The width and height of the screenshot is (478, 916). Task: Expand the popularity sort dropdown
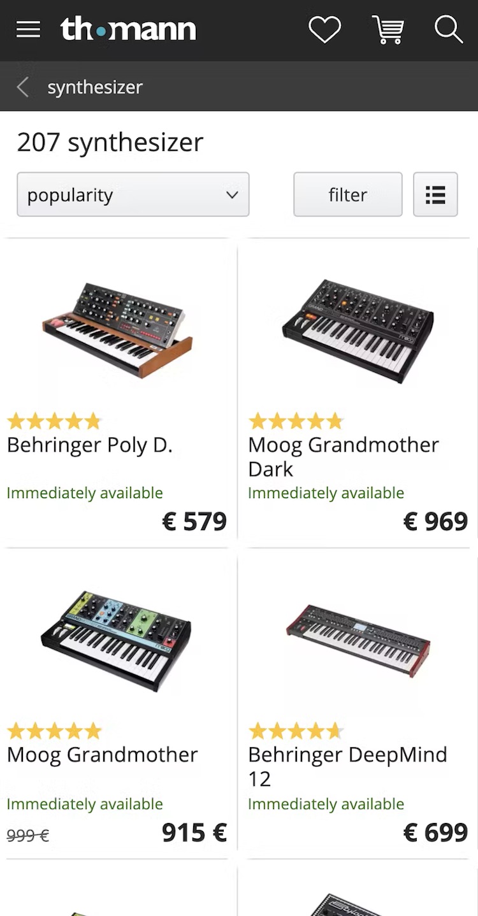[x=133, y=194]
